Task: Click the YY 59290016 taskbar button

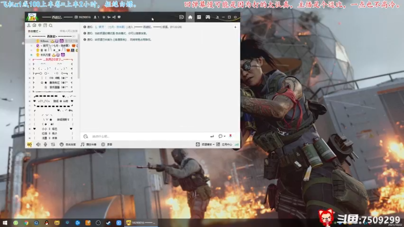Action: coord(141,222)
